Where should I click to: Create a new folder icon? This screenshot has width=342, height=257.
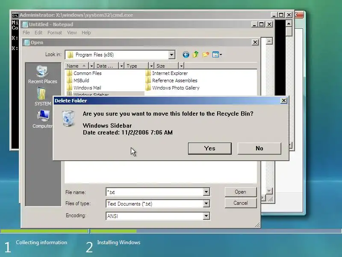tap(206, 54)
